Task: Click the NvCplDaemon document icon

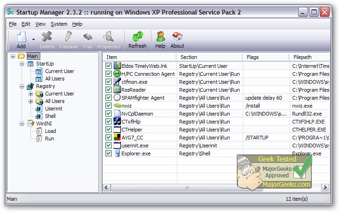Action: point(117,114)
